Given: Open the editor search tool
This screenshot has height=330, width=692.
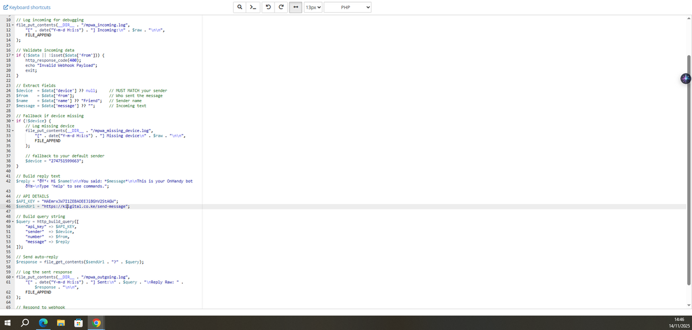Looking at the screenshot, I should pos(240,7).
